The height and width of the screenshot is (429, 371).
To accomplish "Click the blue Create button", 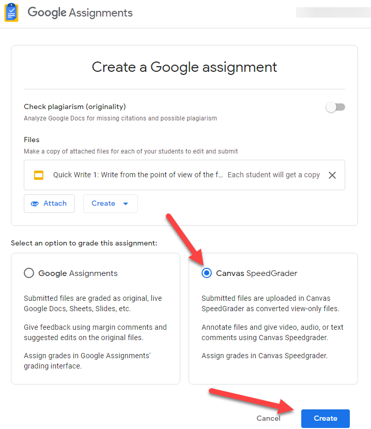I will pos(325,418).
